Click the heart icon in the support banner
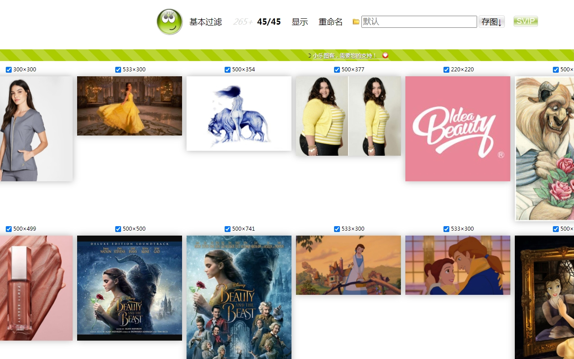 [x=385, y=55]
